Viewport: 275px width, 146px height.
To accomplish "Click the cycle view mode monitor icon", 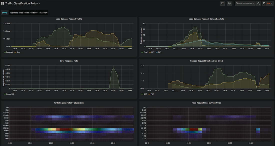I will coord(229,3).
